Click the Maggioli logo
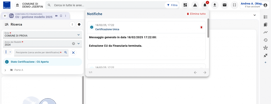This screenshot has width=271, height=104. [x=7, y=5]
